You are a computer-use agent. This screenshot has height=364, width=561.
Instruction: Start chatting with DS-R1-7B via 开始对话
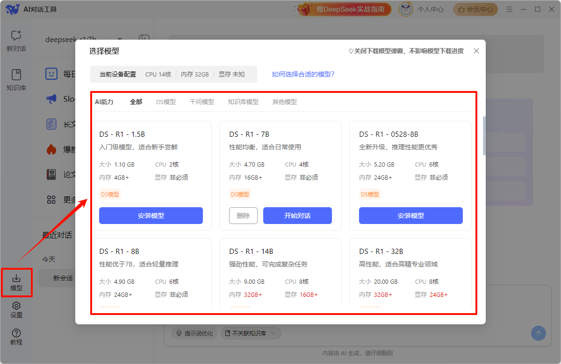[297, 216]
